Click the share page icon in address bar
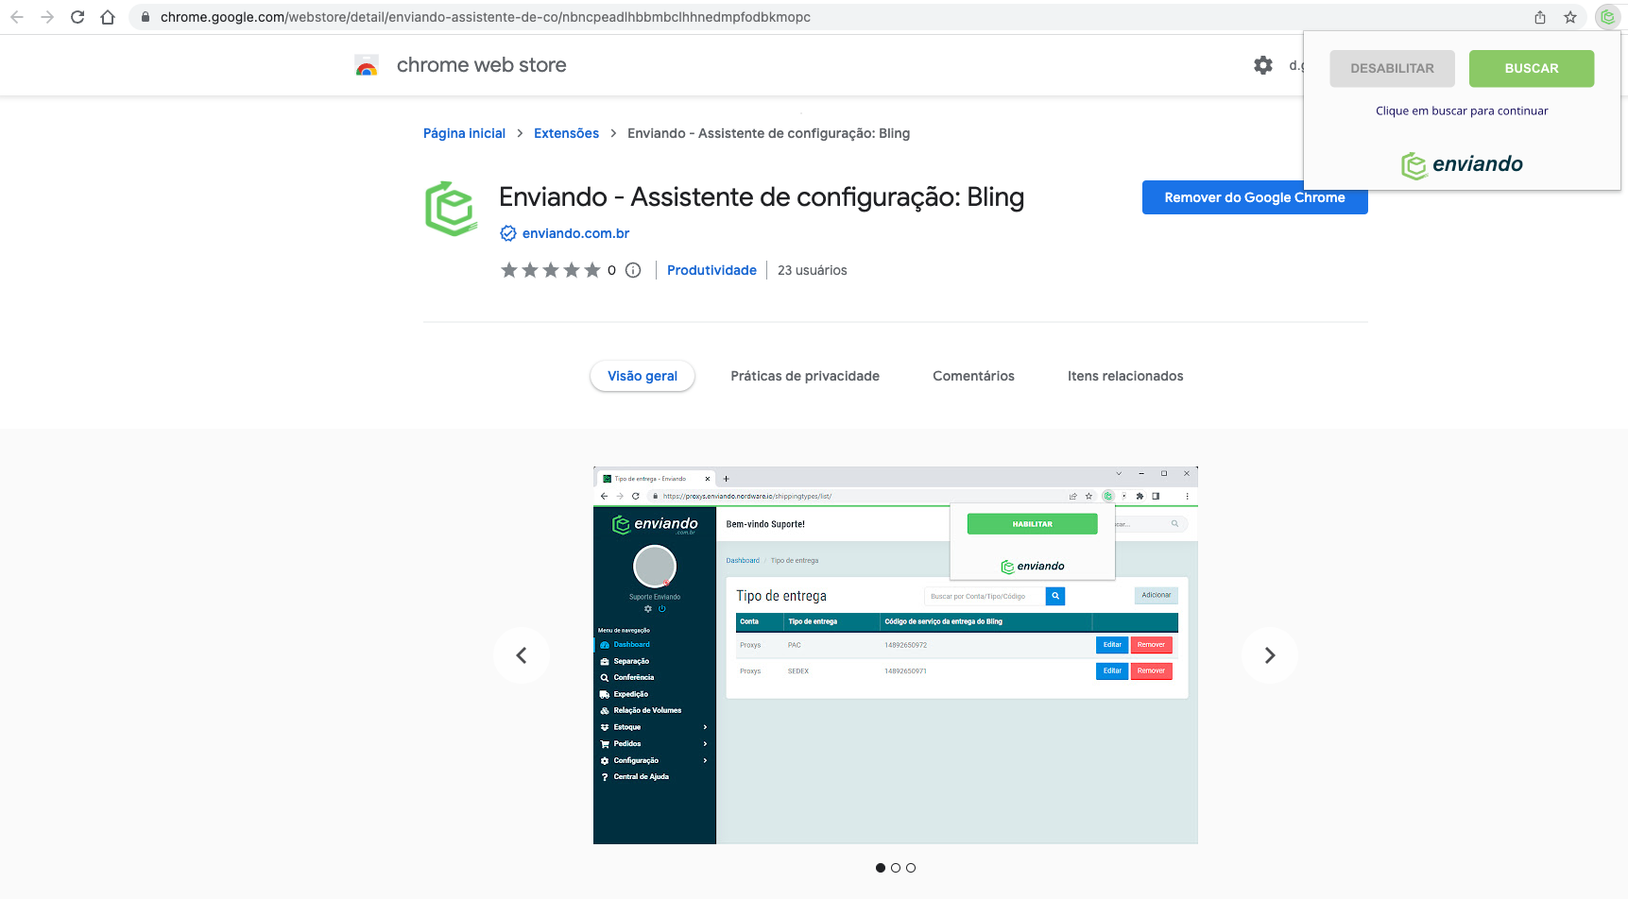This screenshot has height=899, width=1628. tap(1540, 17)
